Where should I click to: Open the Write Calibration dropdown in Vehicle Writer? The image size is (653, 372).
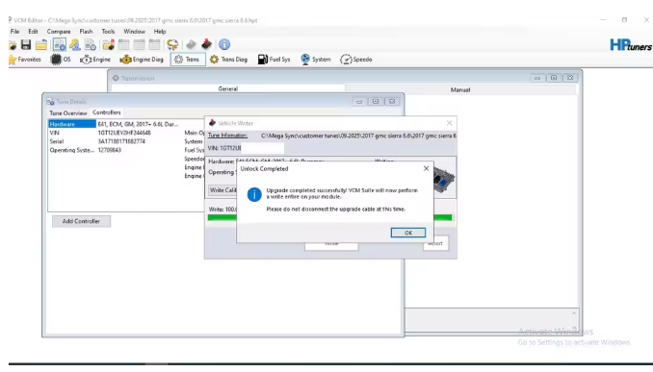pyautogui.click(x=222, y=190)
